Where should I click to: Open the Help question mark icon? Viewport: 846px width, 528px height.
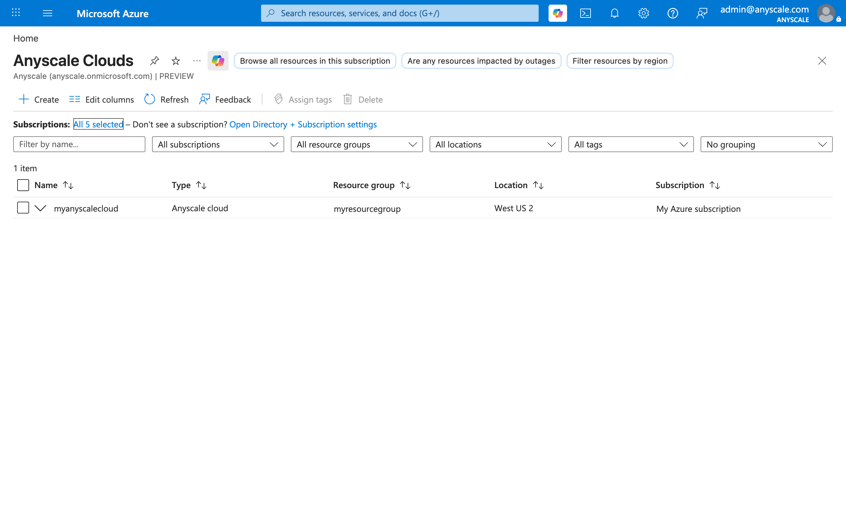[673, 13]
